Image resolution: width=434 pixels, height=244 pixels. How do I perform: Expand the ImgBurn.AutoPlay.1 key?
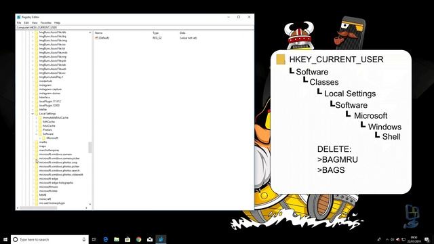click(x=33, y=77)
